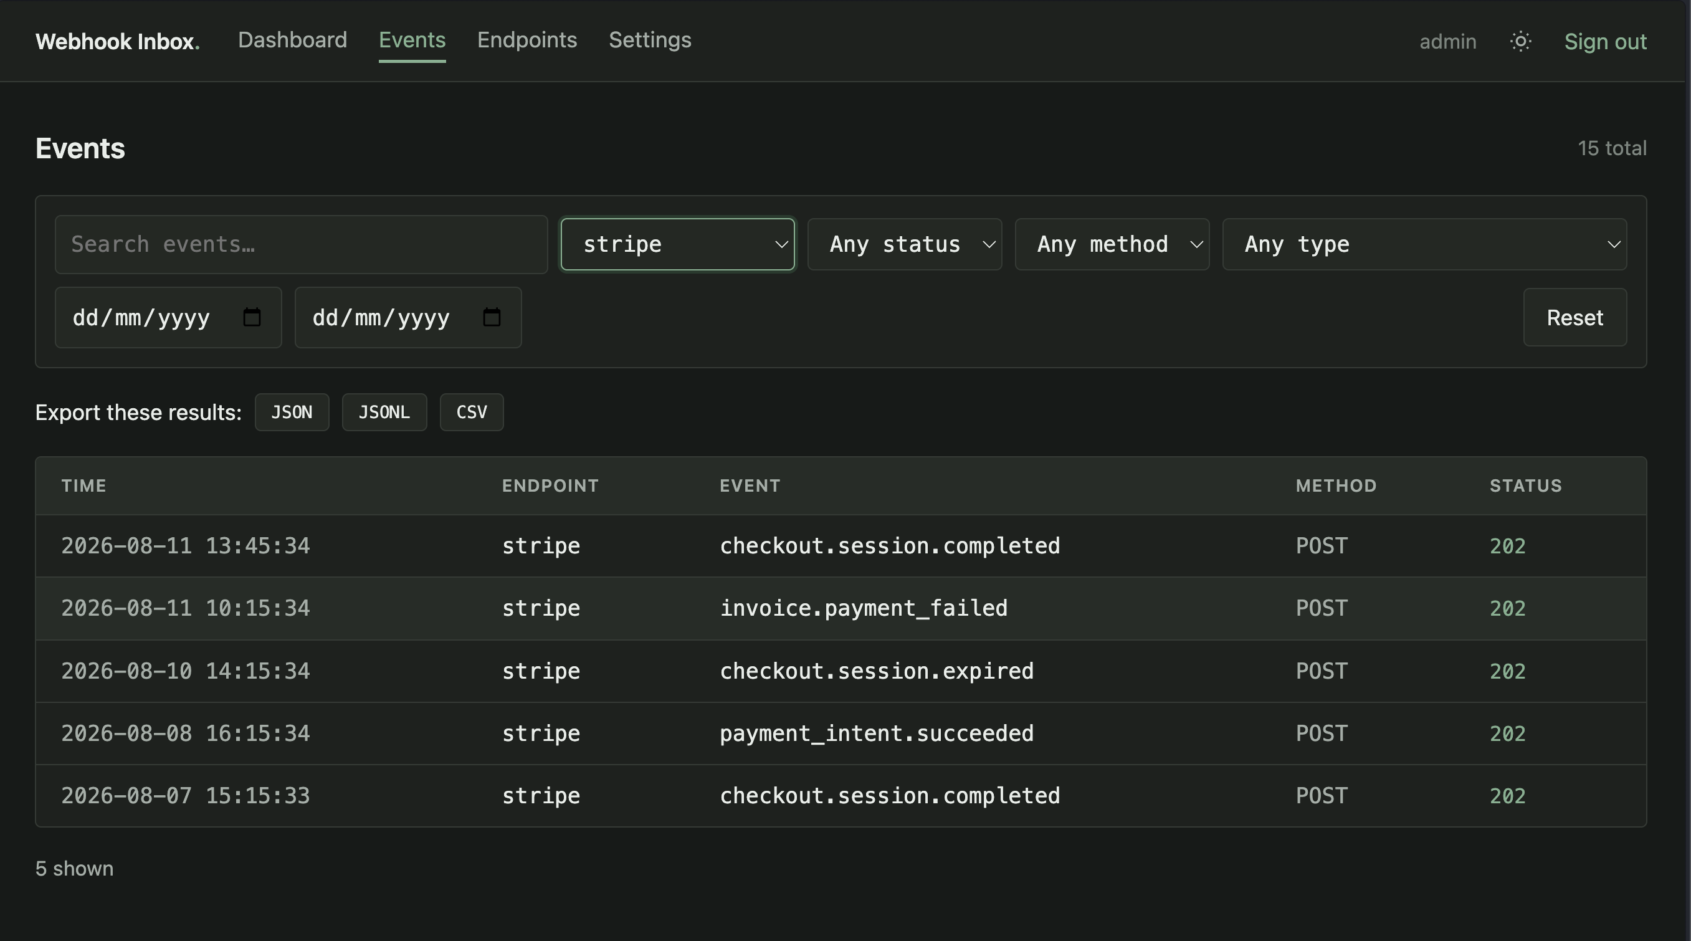The image size is (1691, 941).
Task: Click stripe endpoint in payment_intent.succeeded row
Action: pyautogui.click(x=541, y=733)
